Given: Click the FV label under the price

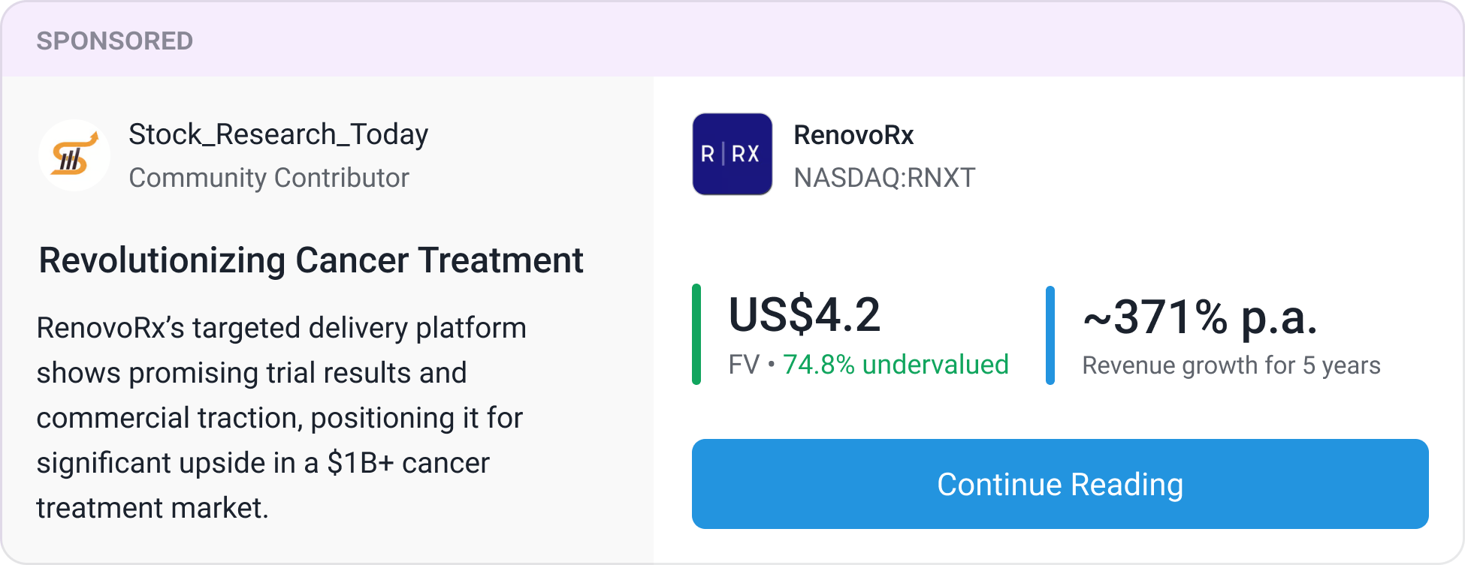Looking at the screenshot, I should click(744, 365).
